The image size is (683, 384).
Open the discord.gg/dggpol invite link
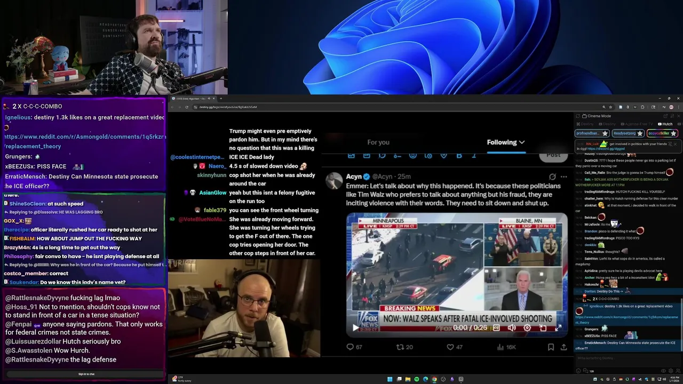[606, 149]
